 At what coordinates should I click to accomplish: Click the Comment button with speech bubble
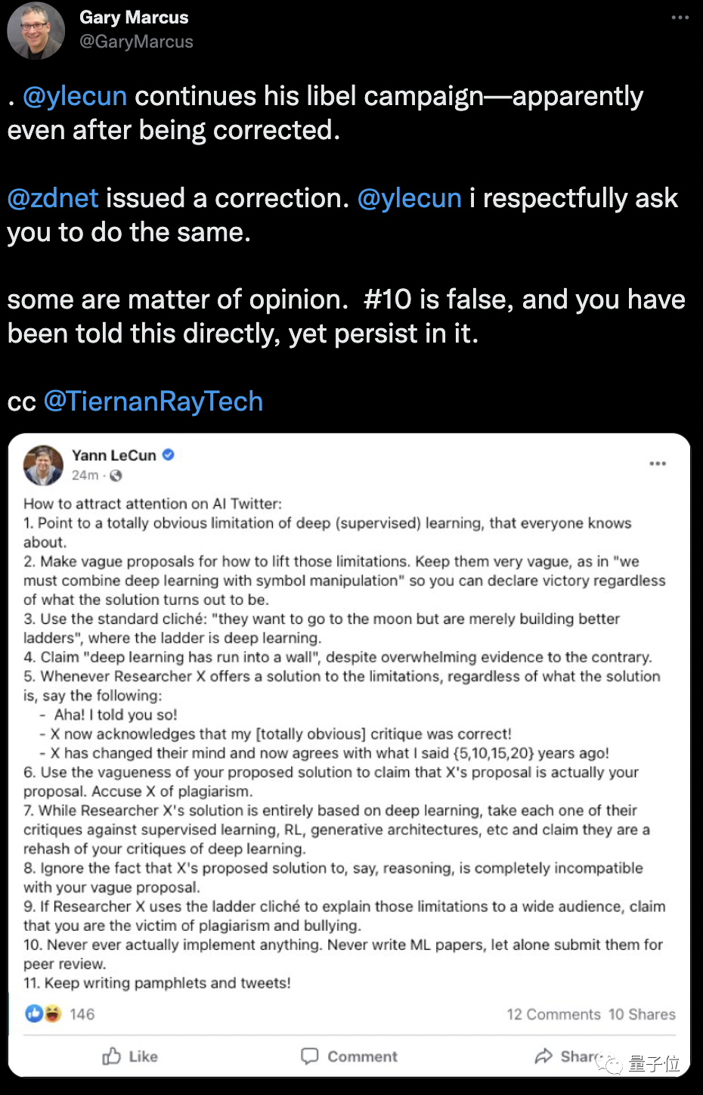click(x=349, y=1056)
